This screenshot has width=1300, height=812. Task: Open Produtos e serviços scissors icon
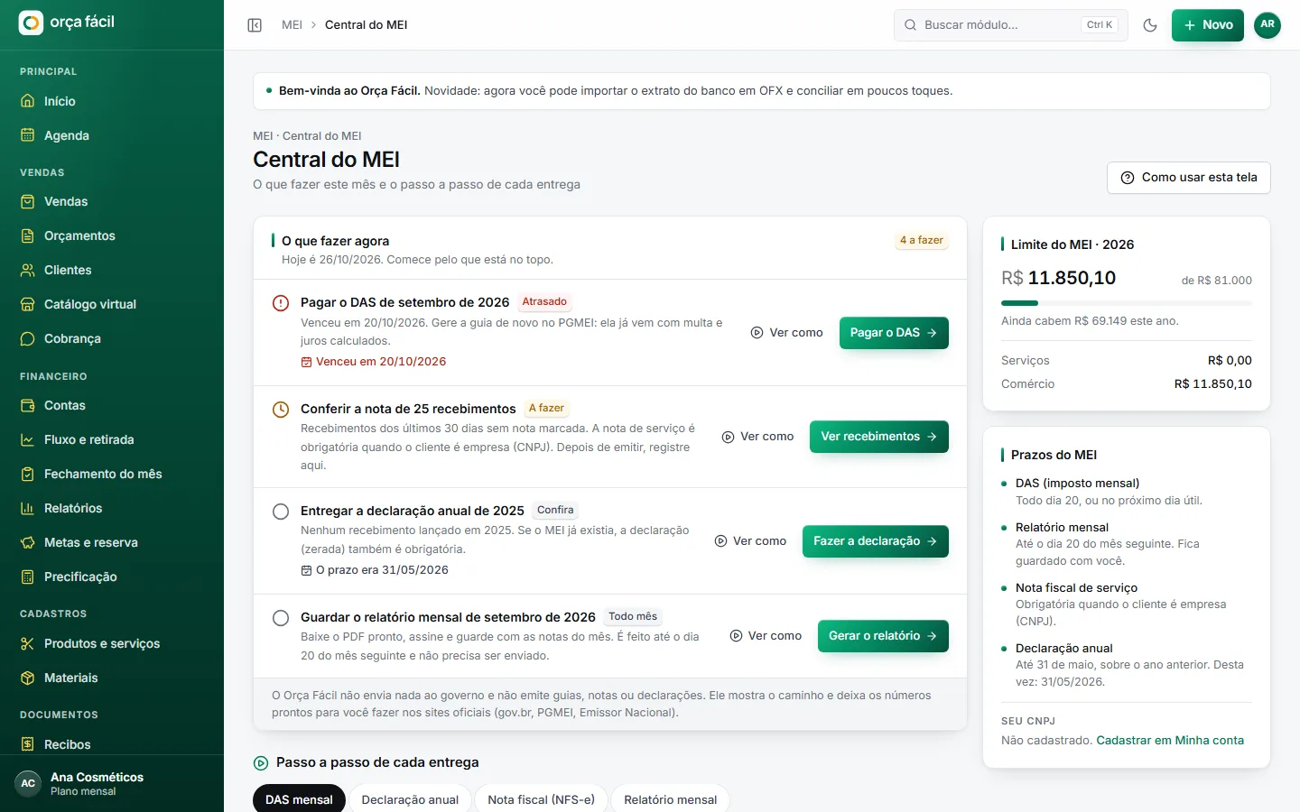(28, 643)
